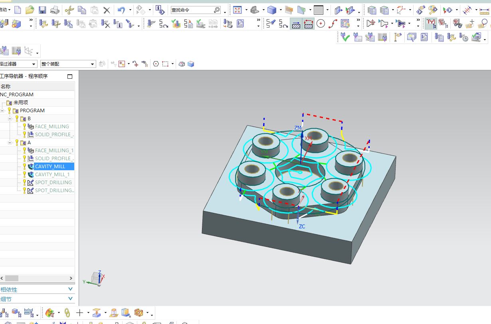Click the green checkmark tool icon

(x=345, y=38)
